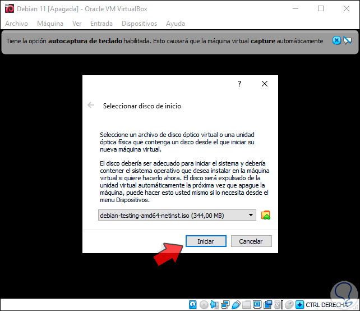Image resolution: width=360 pixels, height=311 pixels.
Task: Click the suppress notification message icon
Action: [347, 40]
